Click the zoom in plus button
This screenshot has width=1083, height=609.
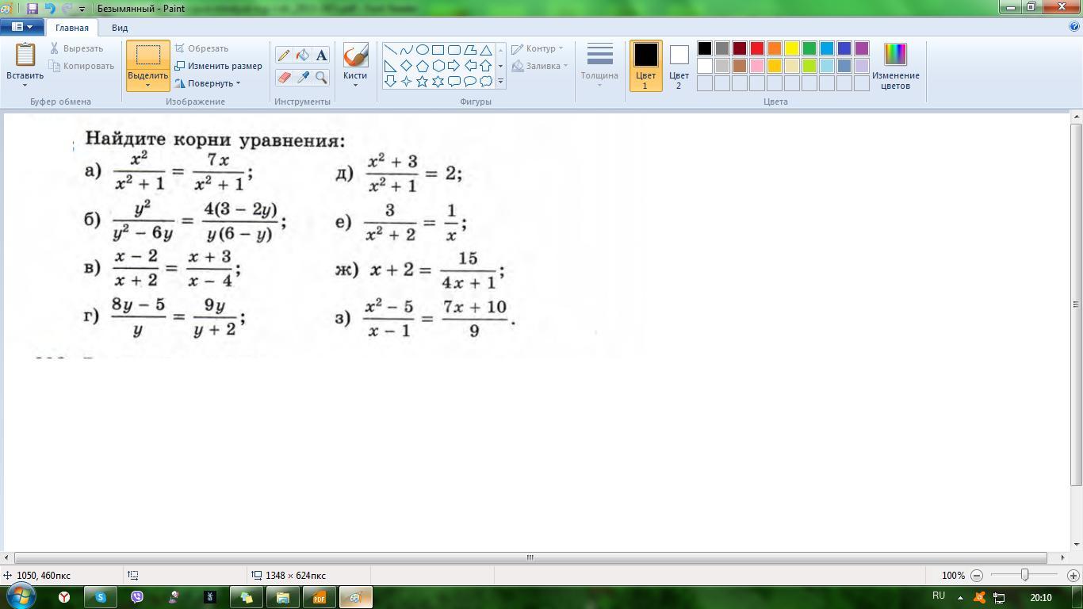(1073, 575)
